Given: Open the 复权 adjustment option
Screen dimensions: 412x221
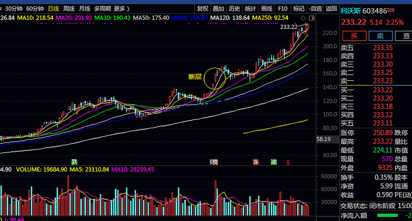Looking at the screenshot, I should point(202,9).
